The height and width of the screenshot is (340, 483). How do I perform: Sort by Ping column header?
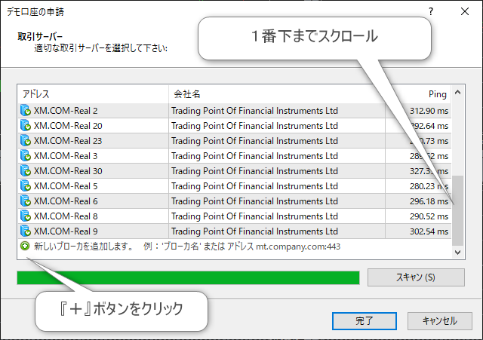coord(418,94)
